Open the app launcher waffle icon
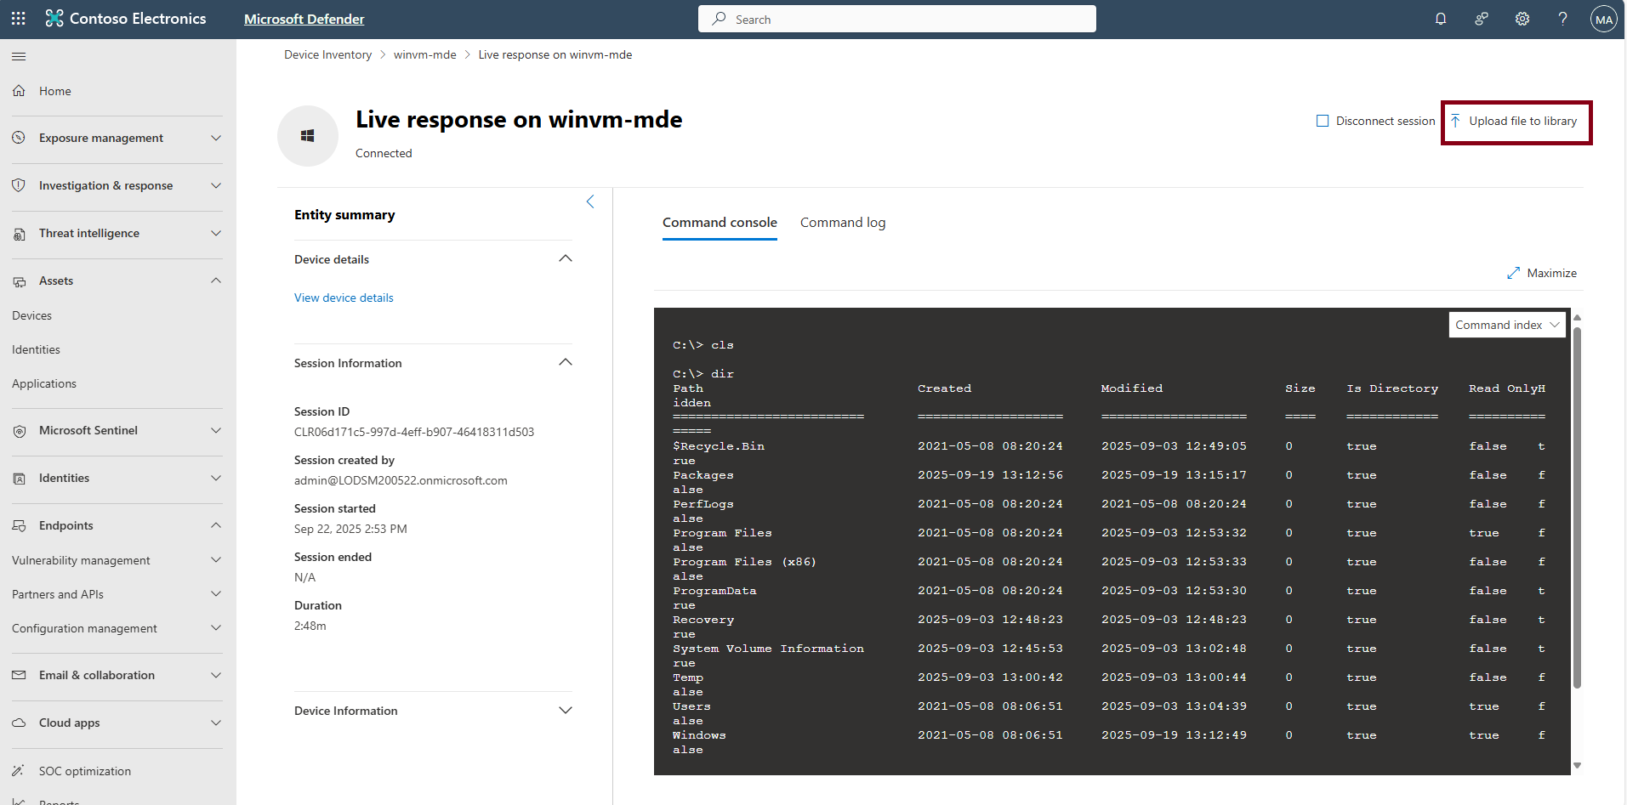This screenshot has height=805, width=1627. pos(19,18)
